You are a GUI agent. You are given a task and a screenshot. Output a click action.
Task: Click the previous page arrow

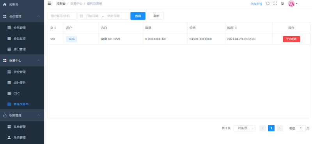[x=262, y=128]
